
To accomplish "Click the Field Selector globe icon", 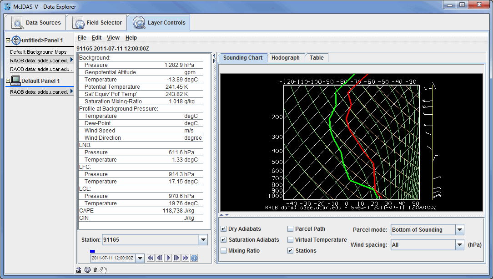I will click(x=78, y=23).
